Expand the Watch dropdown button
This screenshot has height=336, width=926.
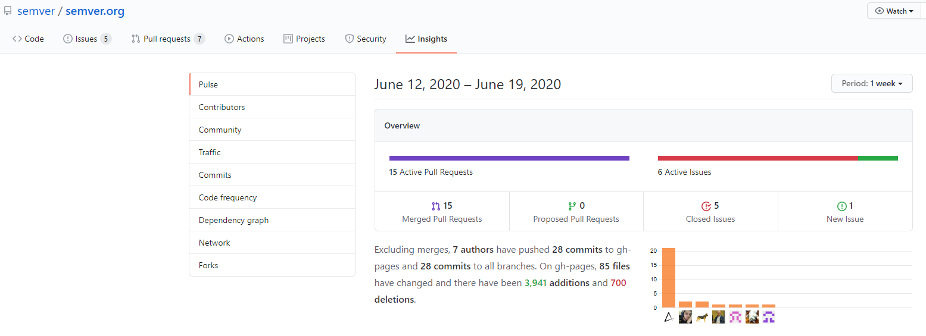(x=895, y=11)
